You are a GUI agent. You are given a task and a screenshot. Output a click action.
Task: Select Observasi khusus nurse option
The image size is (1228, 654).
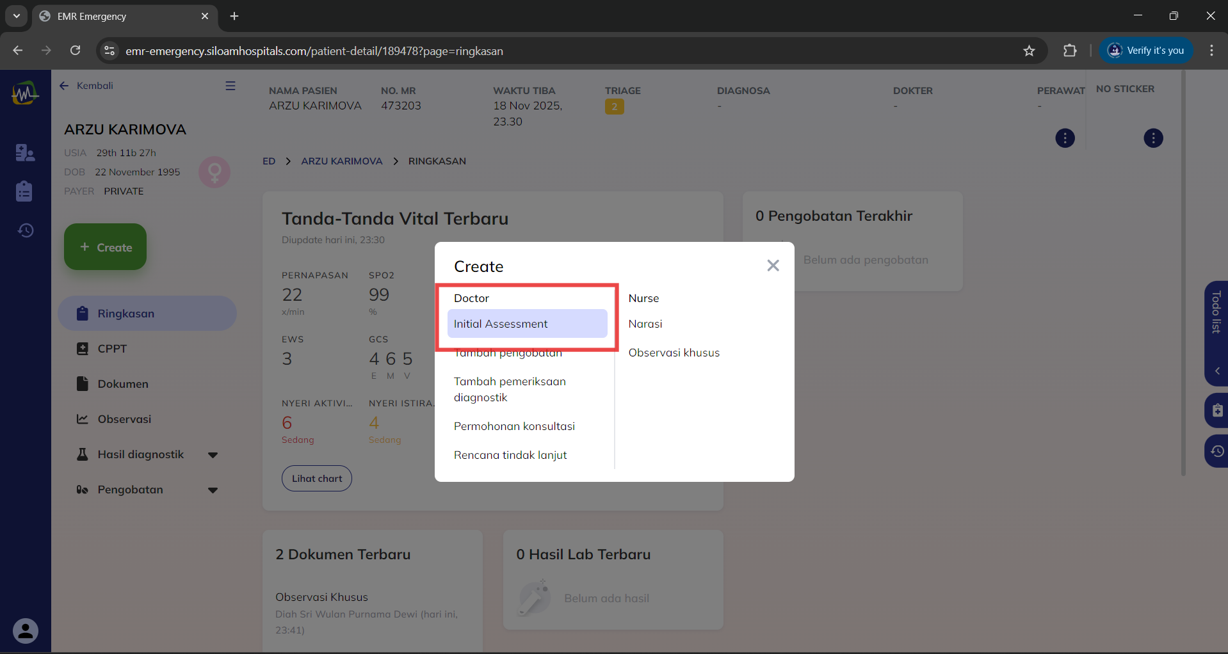pyautogui.click(x=674, y=353)
